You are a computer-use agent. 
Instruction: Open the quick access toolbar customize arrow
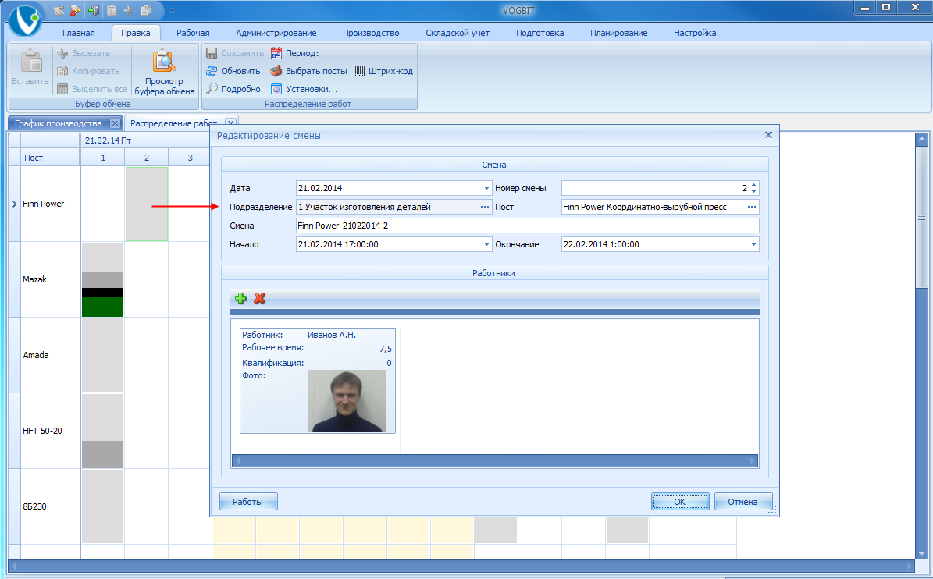point(172,11)
